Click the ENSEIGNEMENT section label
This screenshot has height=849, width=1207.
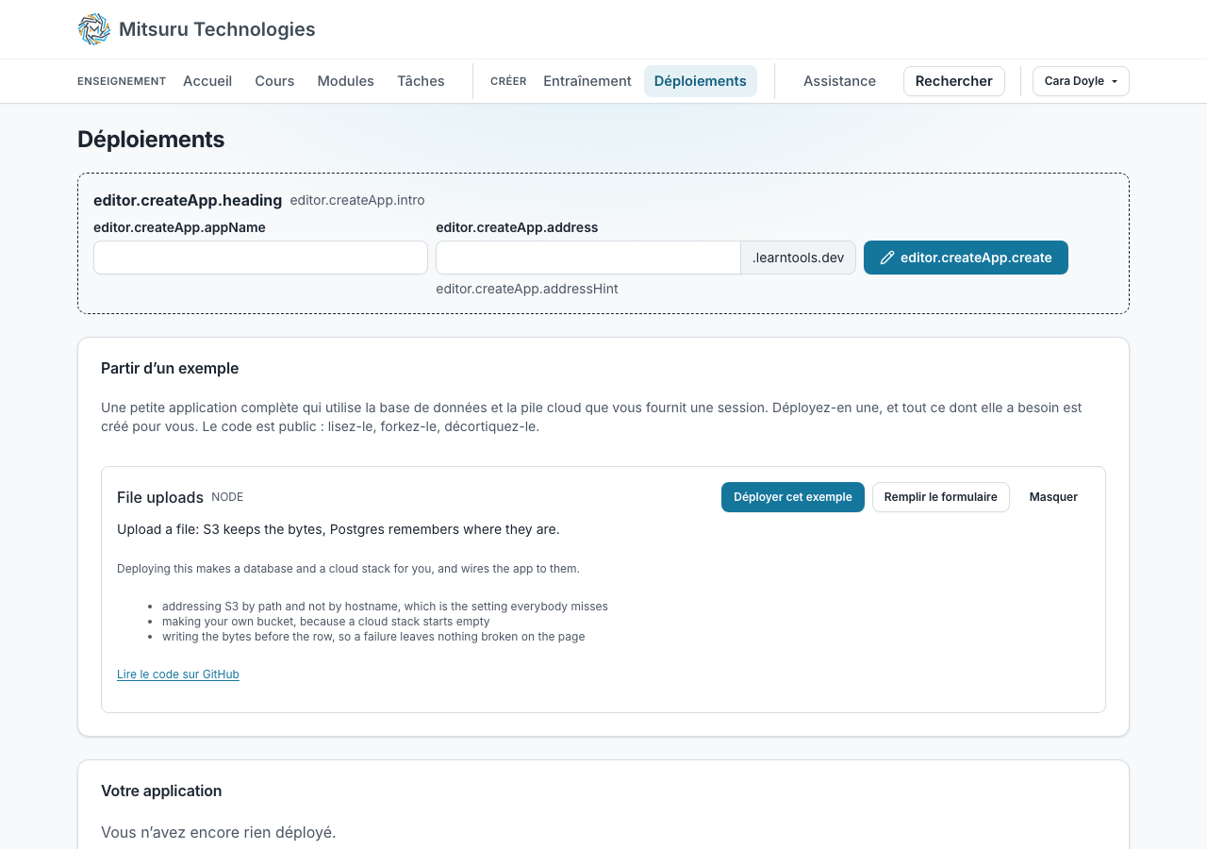[122, 81]
